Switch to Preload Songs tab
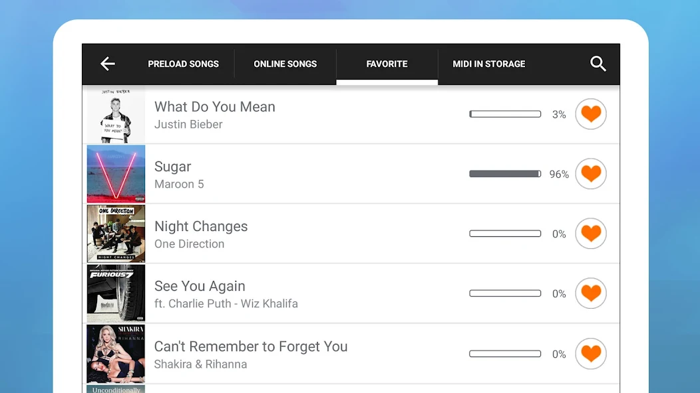This screenshot has height=393, width=700. [183, 64]
